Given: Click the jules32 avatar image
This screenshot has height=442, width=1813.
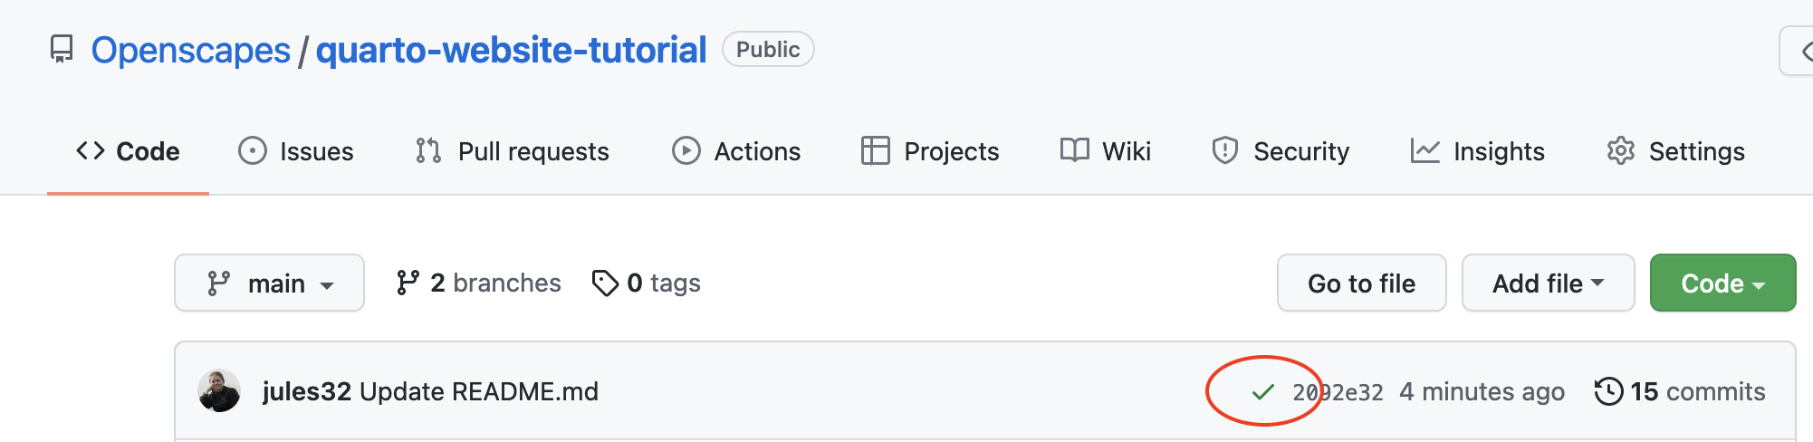Looking at the screenshot, I should pos(219,391).
